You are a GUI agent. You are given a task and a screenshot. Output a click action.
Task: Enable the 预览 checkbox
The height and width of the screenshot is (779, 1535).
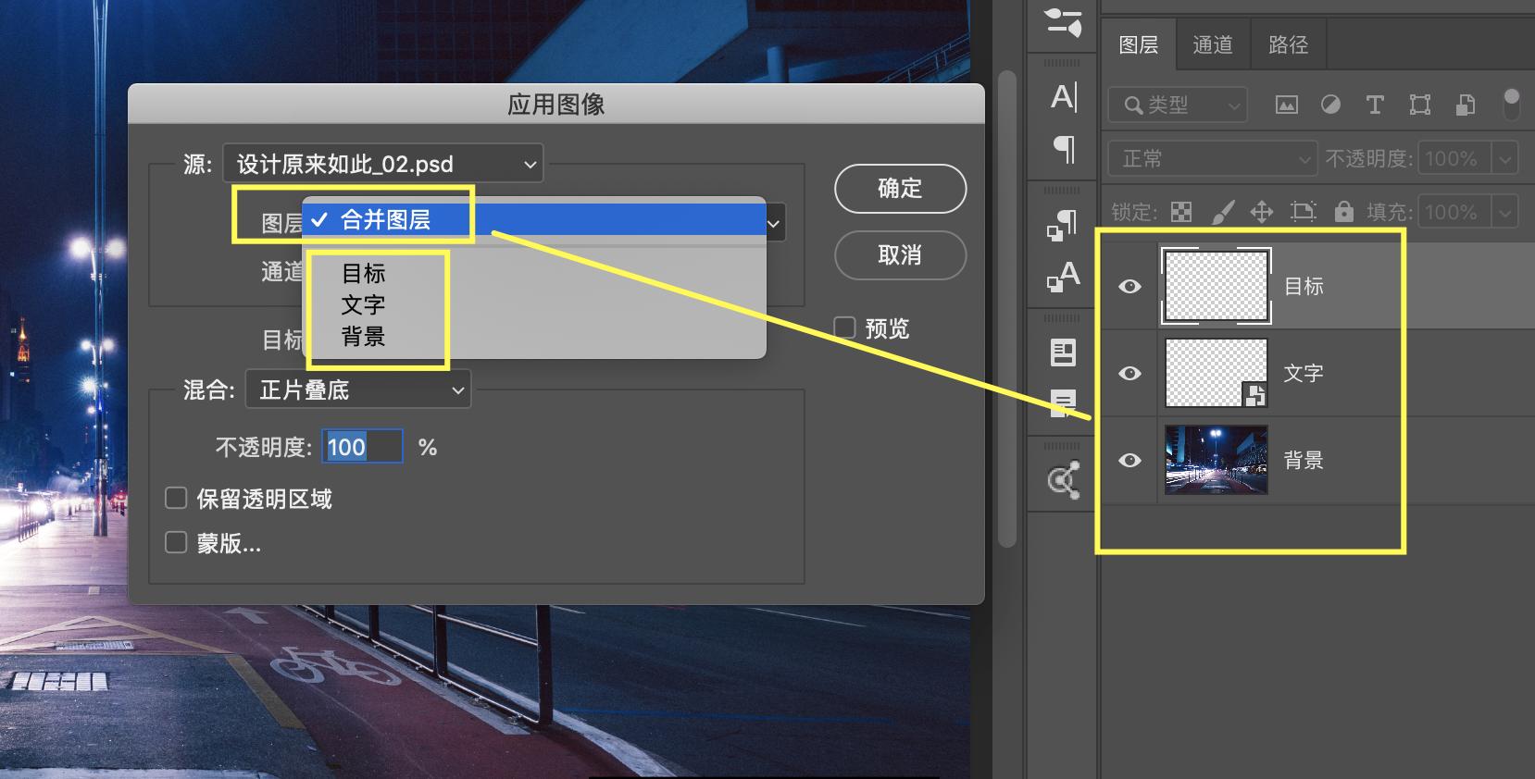point(844,328)
